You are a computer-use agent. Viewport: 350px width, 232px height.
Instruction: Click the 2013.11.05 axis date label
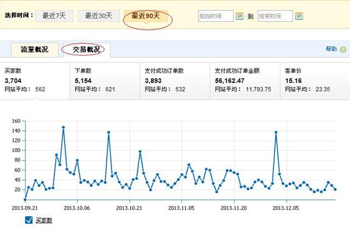pos(181,208)
